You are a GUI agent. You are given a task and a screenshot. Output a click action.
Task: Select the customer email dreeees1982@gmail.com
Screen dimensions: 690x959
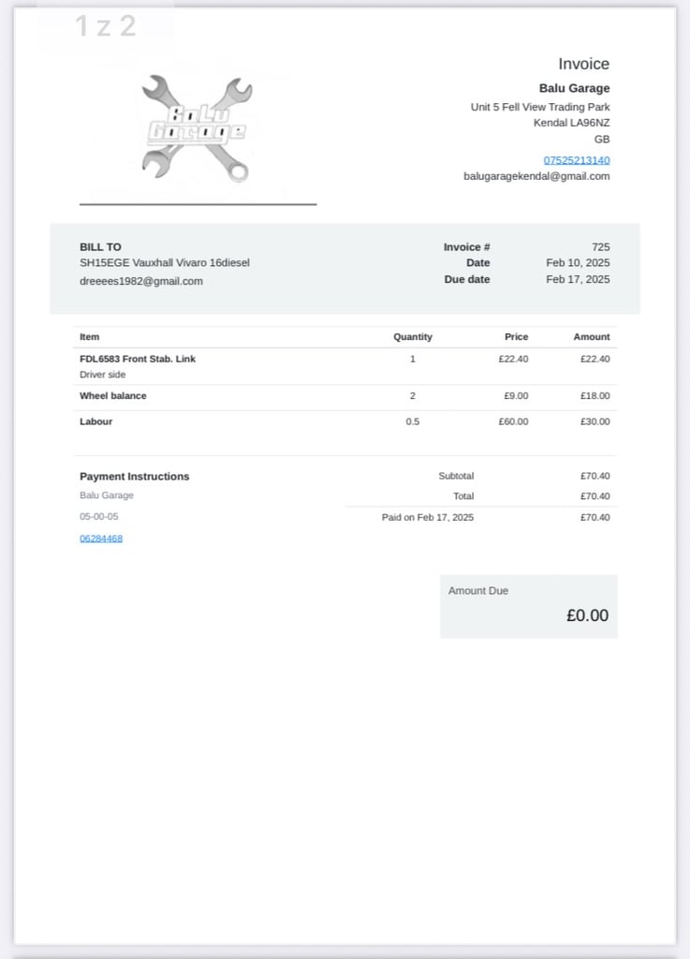(x=140, y=281)
